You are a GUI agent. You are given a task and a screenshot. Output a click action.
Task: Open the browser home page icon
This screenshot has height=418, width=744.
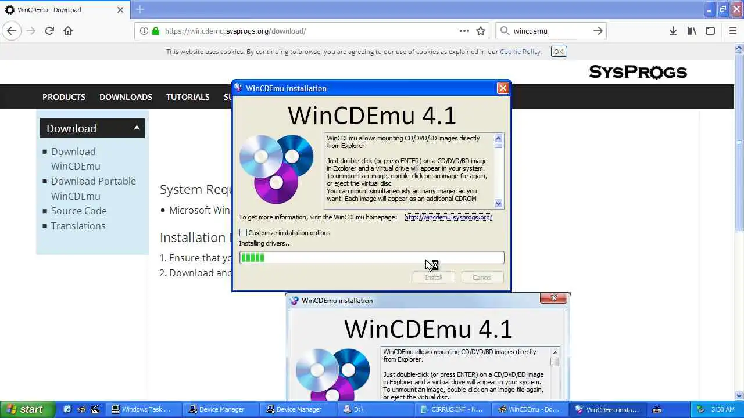(x=68, y=31)
